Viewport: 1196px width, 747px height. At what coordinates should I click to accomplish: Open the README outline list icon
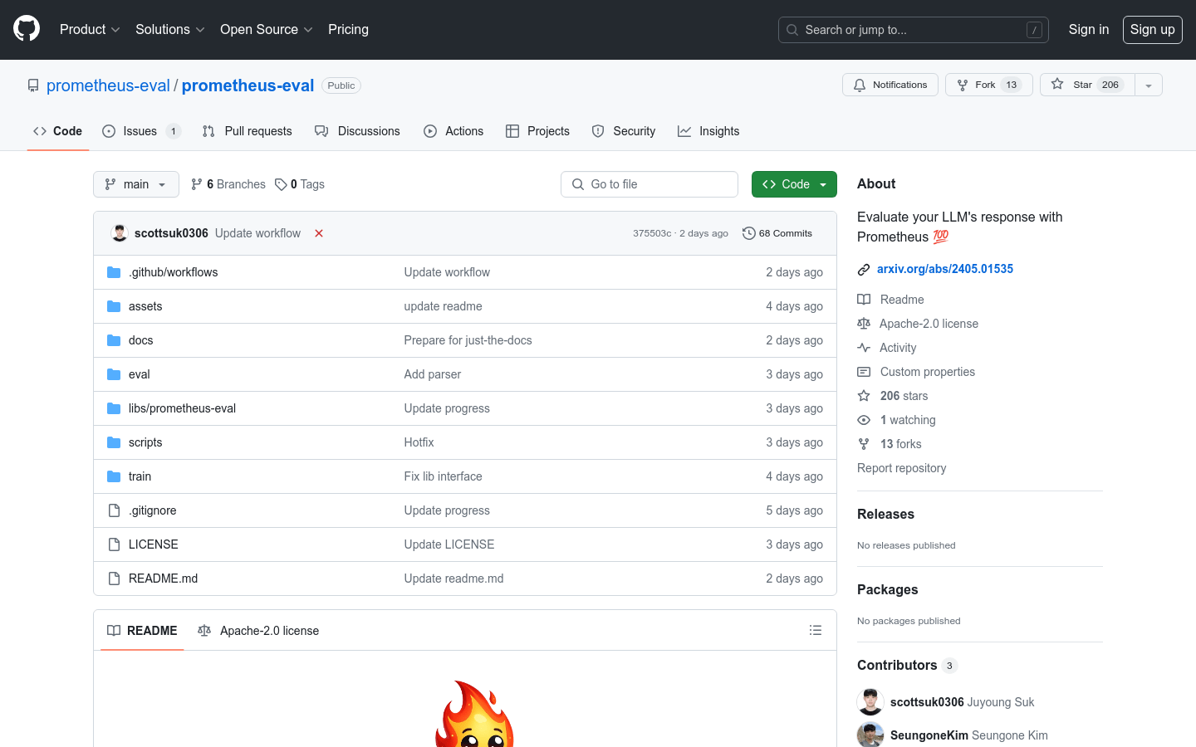816,631
